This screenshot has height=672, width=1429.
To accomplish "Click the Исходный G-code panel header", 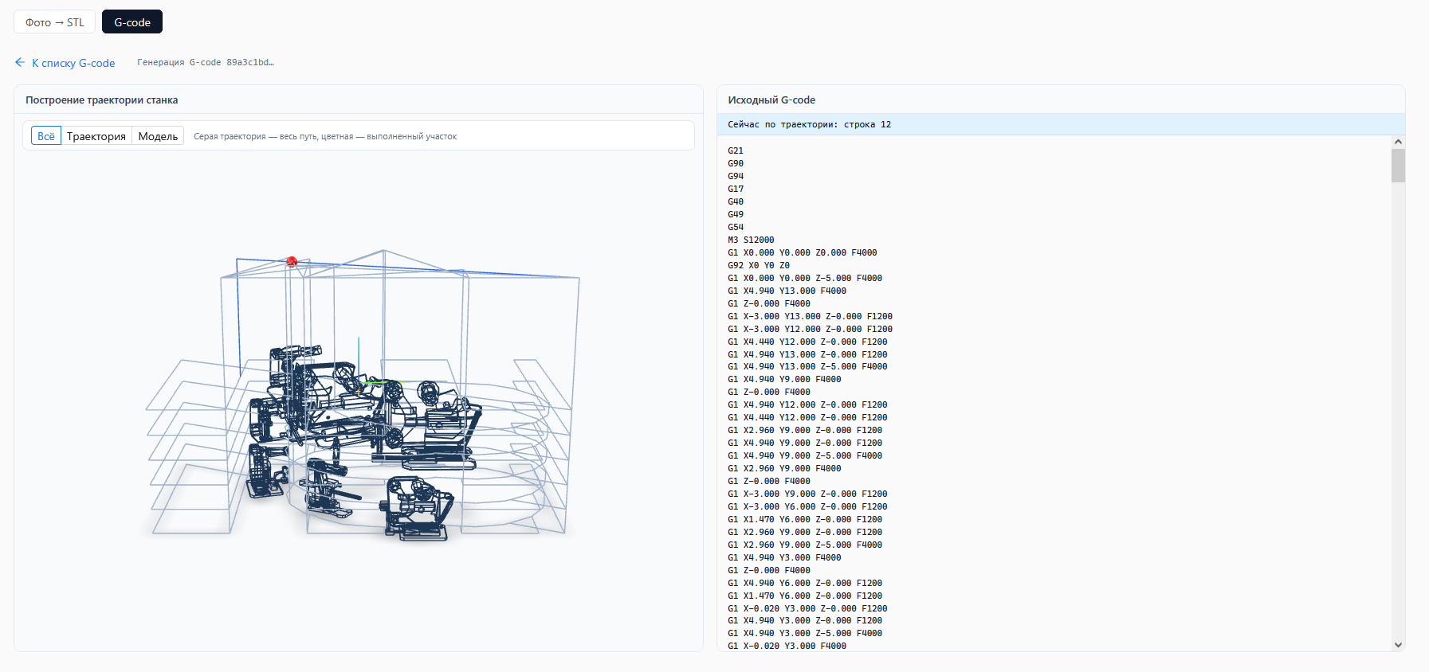I will [1061, 100].
